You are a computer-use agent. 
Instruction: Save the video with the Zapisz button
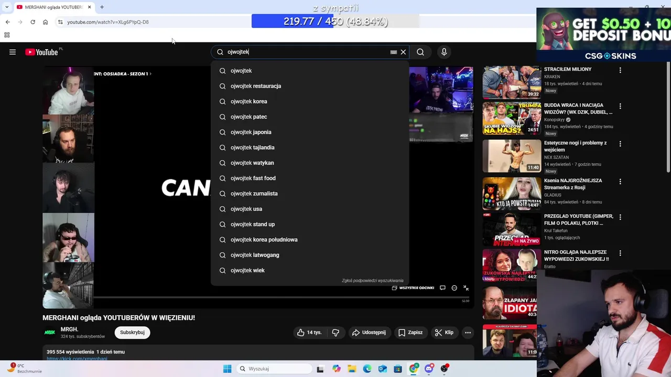(x=410, y=332)
